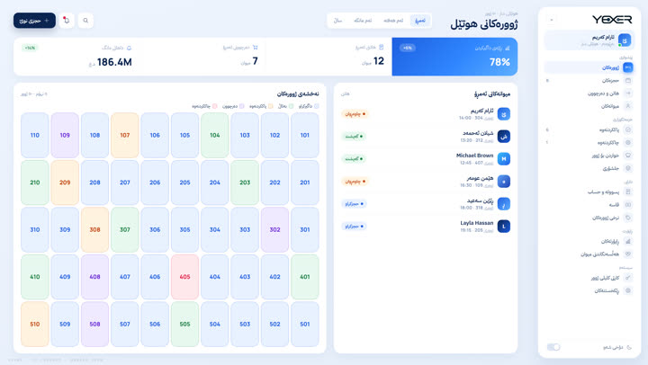This screenshot has width=648, height=365.
Task: Switch to the This Month (ئەم مانگە) tab
Action: pos(363,21)
